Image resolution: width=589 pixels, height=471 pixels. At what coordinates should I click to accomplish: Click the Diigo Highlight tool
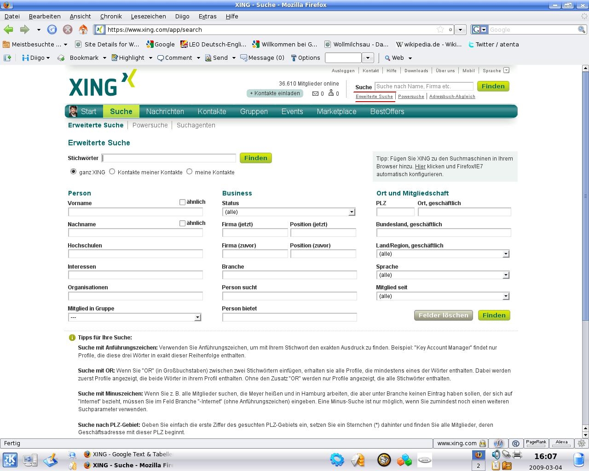click(128, 58)
